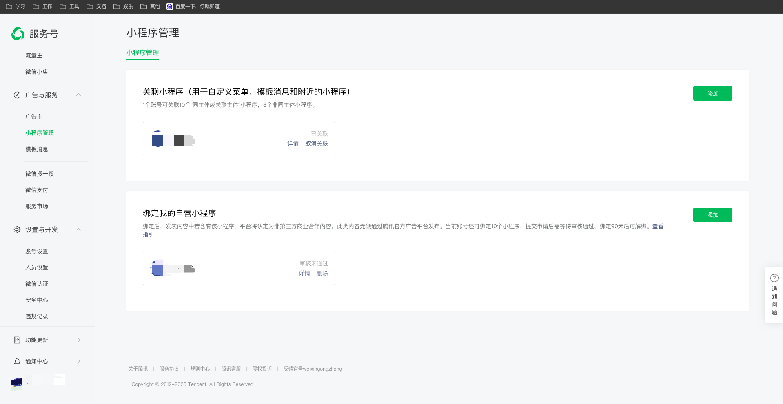Viewport: 783px width, 404px height.
Task: Click the 广告与服务 compass icon
Action: 17,95
